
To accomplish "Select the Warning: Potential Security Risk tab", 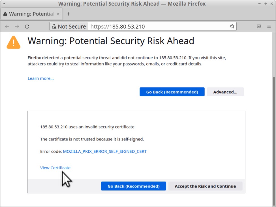I will point(28,14).
